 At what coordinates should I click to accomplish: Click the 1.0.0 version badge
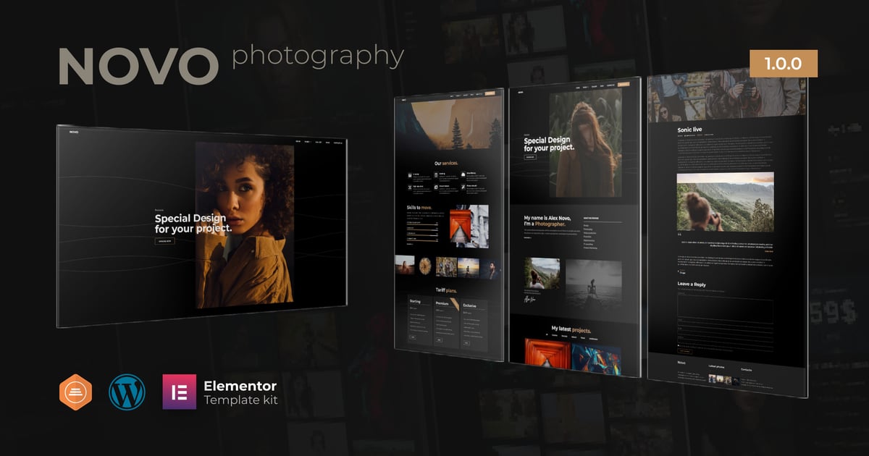click(783, 64)
